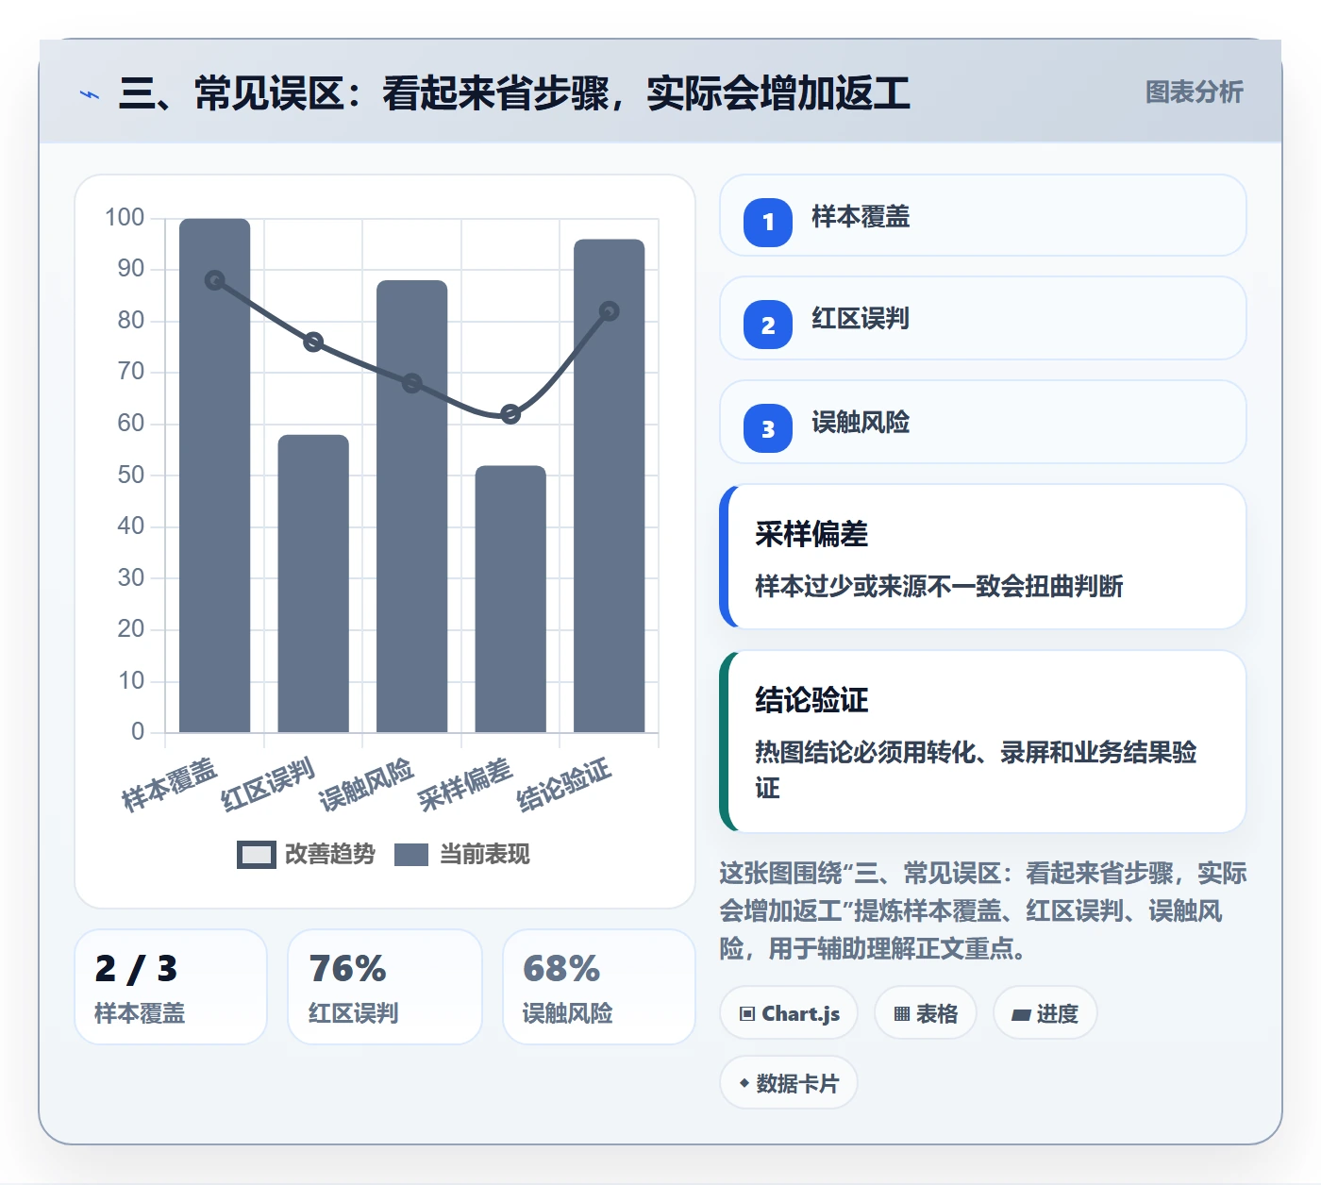
Task: Click the header title 三、常见误区
Action: [514, 93]
